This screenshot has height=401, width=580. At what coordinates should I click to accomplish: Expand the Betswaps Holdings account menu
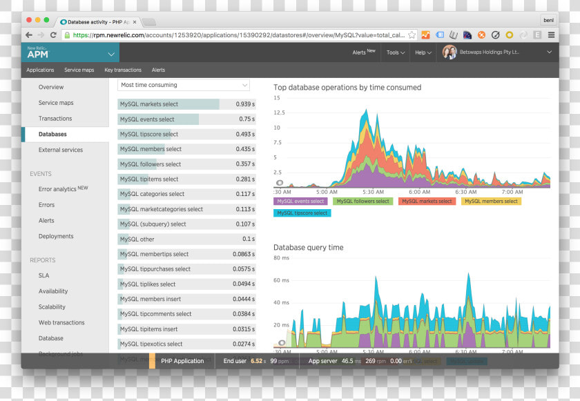click(x=550, y=52)
